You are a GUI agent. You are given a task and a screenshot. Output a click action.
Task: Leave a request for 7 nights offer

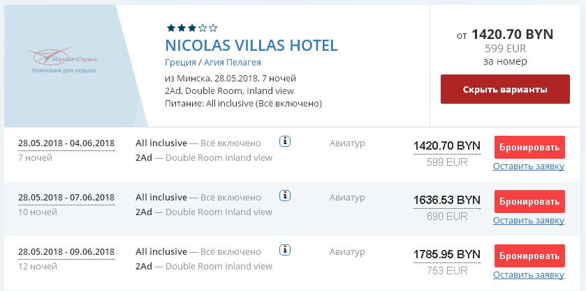coord(529,166)
